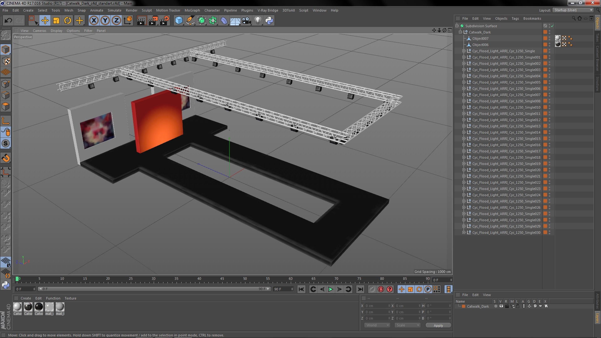Open the Spline Pen tool
This screenshot has width=601, height=338.
point(190,21)
